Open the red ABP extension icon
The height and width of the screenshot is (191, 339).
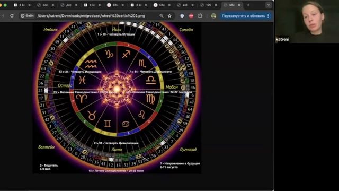(x=191, y=16)
